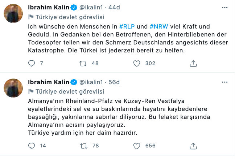Open Ibrahim Kalin's profile from first tweet name
The height and width of the screenshot is (159, 235).
pyautogui.click(x=49, y=7)
